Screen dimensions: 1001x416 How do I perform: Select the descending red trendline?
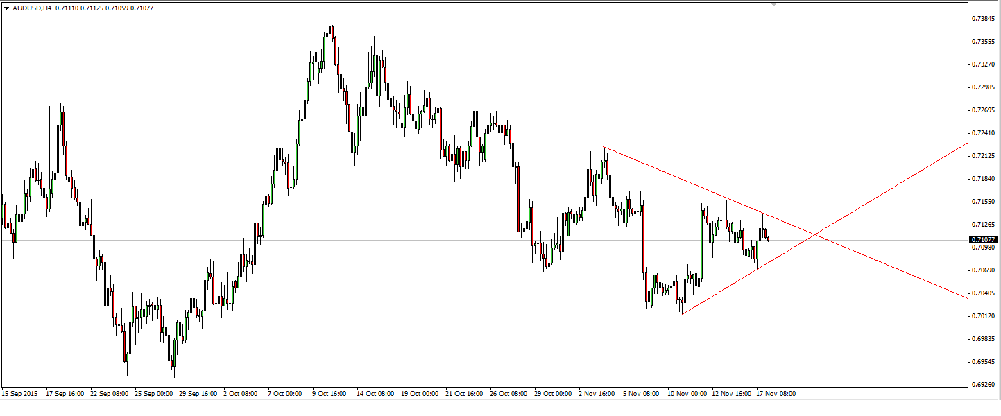(x=784, y=222)
